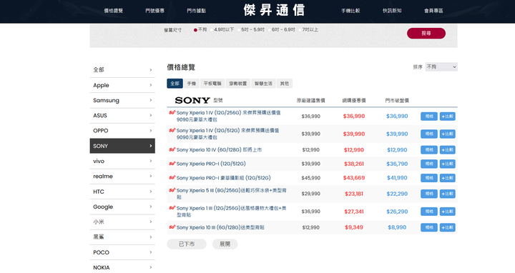Click the SONY brand logo in table header

[192, 100]
